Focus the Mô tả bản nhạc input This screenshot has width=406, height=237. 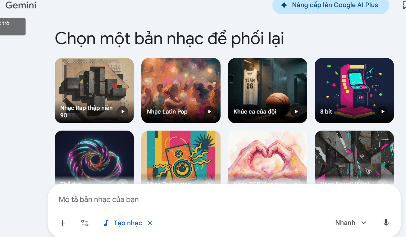(224, 199)
